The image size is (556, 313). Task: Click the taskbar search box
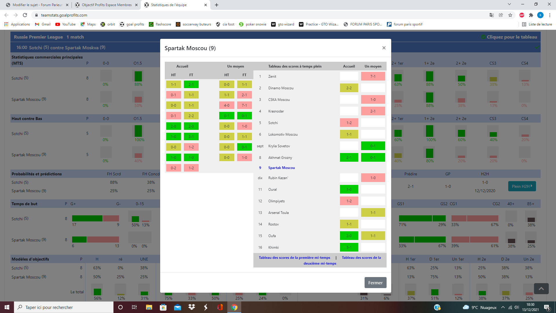[x=64, y=307]
